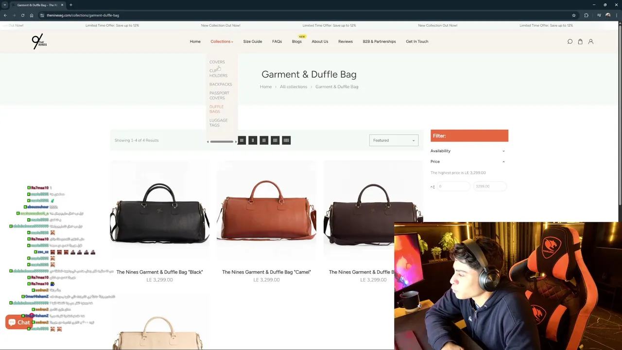Go back using the browser back arrow
622x350 pixels.
pos(5,15)
